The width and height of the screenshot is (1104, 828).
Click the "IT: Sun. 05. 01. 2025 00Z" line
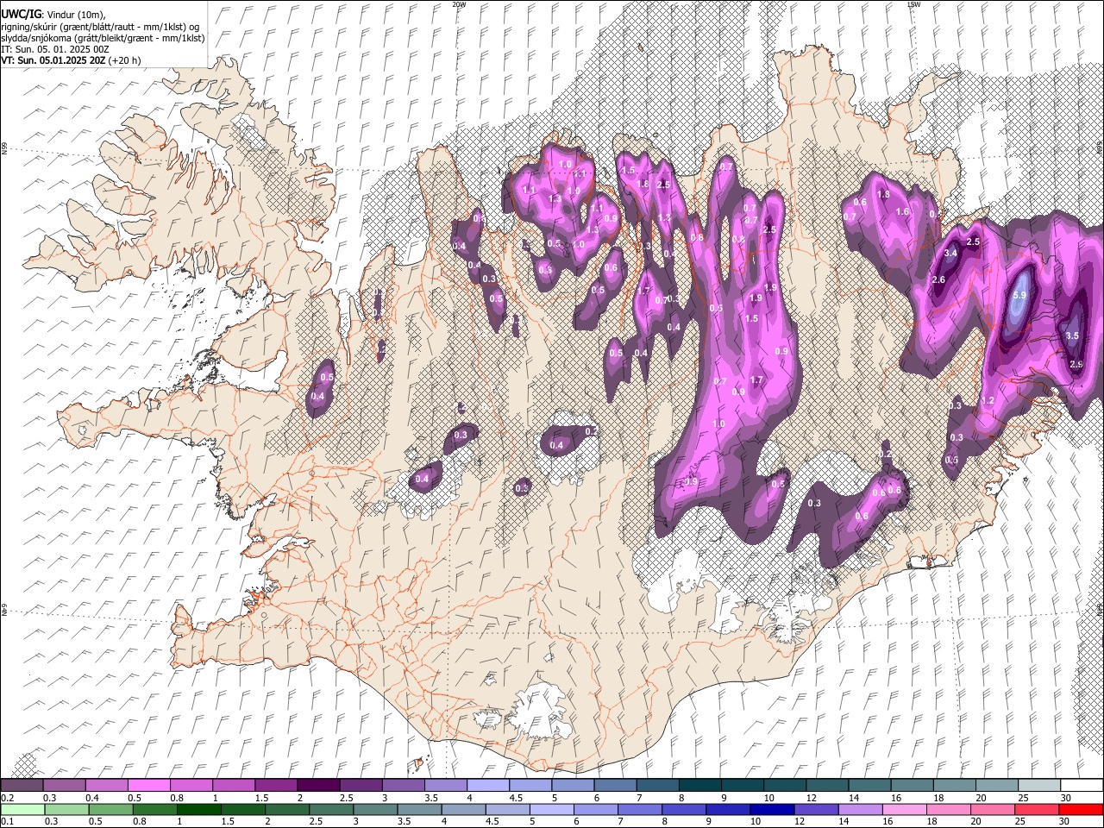pyautogui.click(x=54, y=49)
